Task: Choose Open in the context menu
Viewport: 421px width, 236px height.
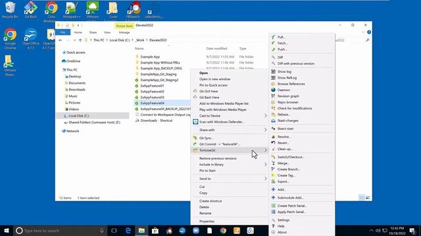Action: 203,73
